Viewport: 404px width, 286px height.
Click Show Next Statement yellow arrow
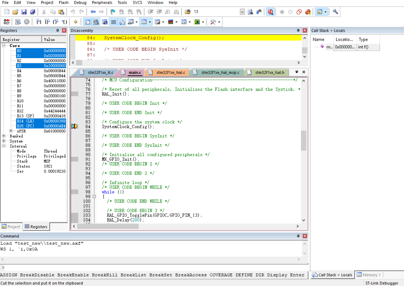tap(76, 22)
